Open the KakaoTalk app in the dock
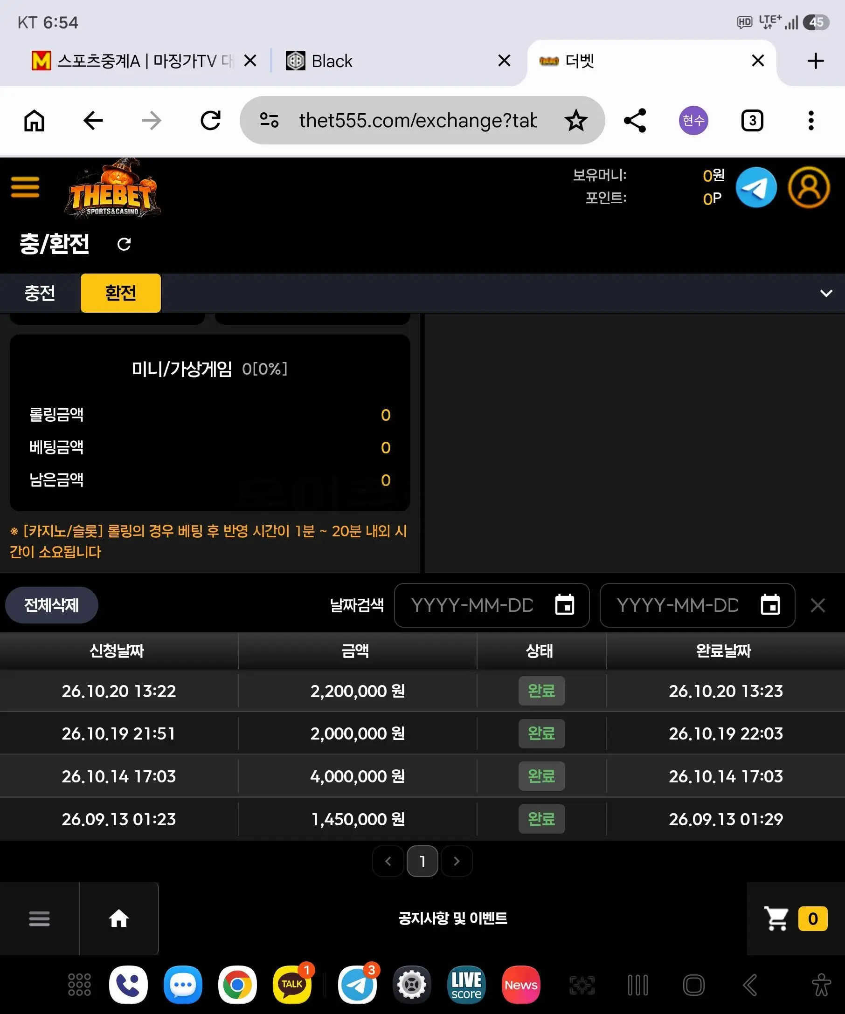The image size is (845, 1014). point(292,985)
